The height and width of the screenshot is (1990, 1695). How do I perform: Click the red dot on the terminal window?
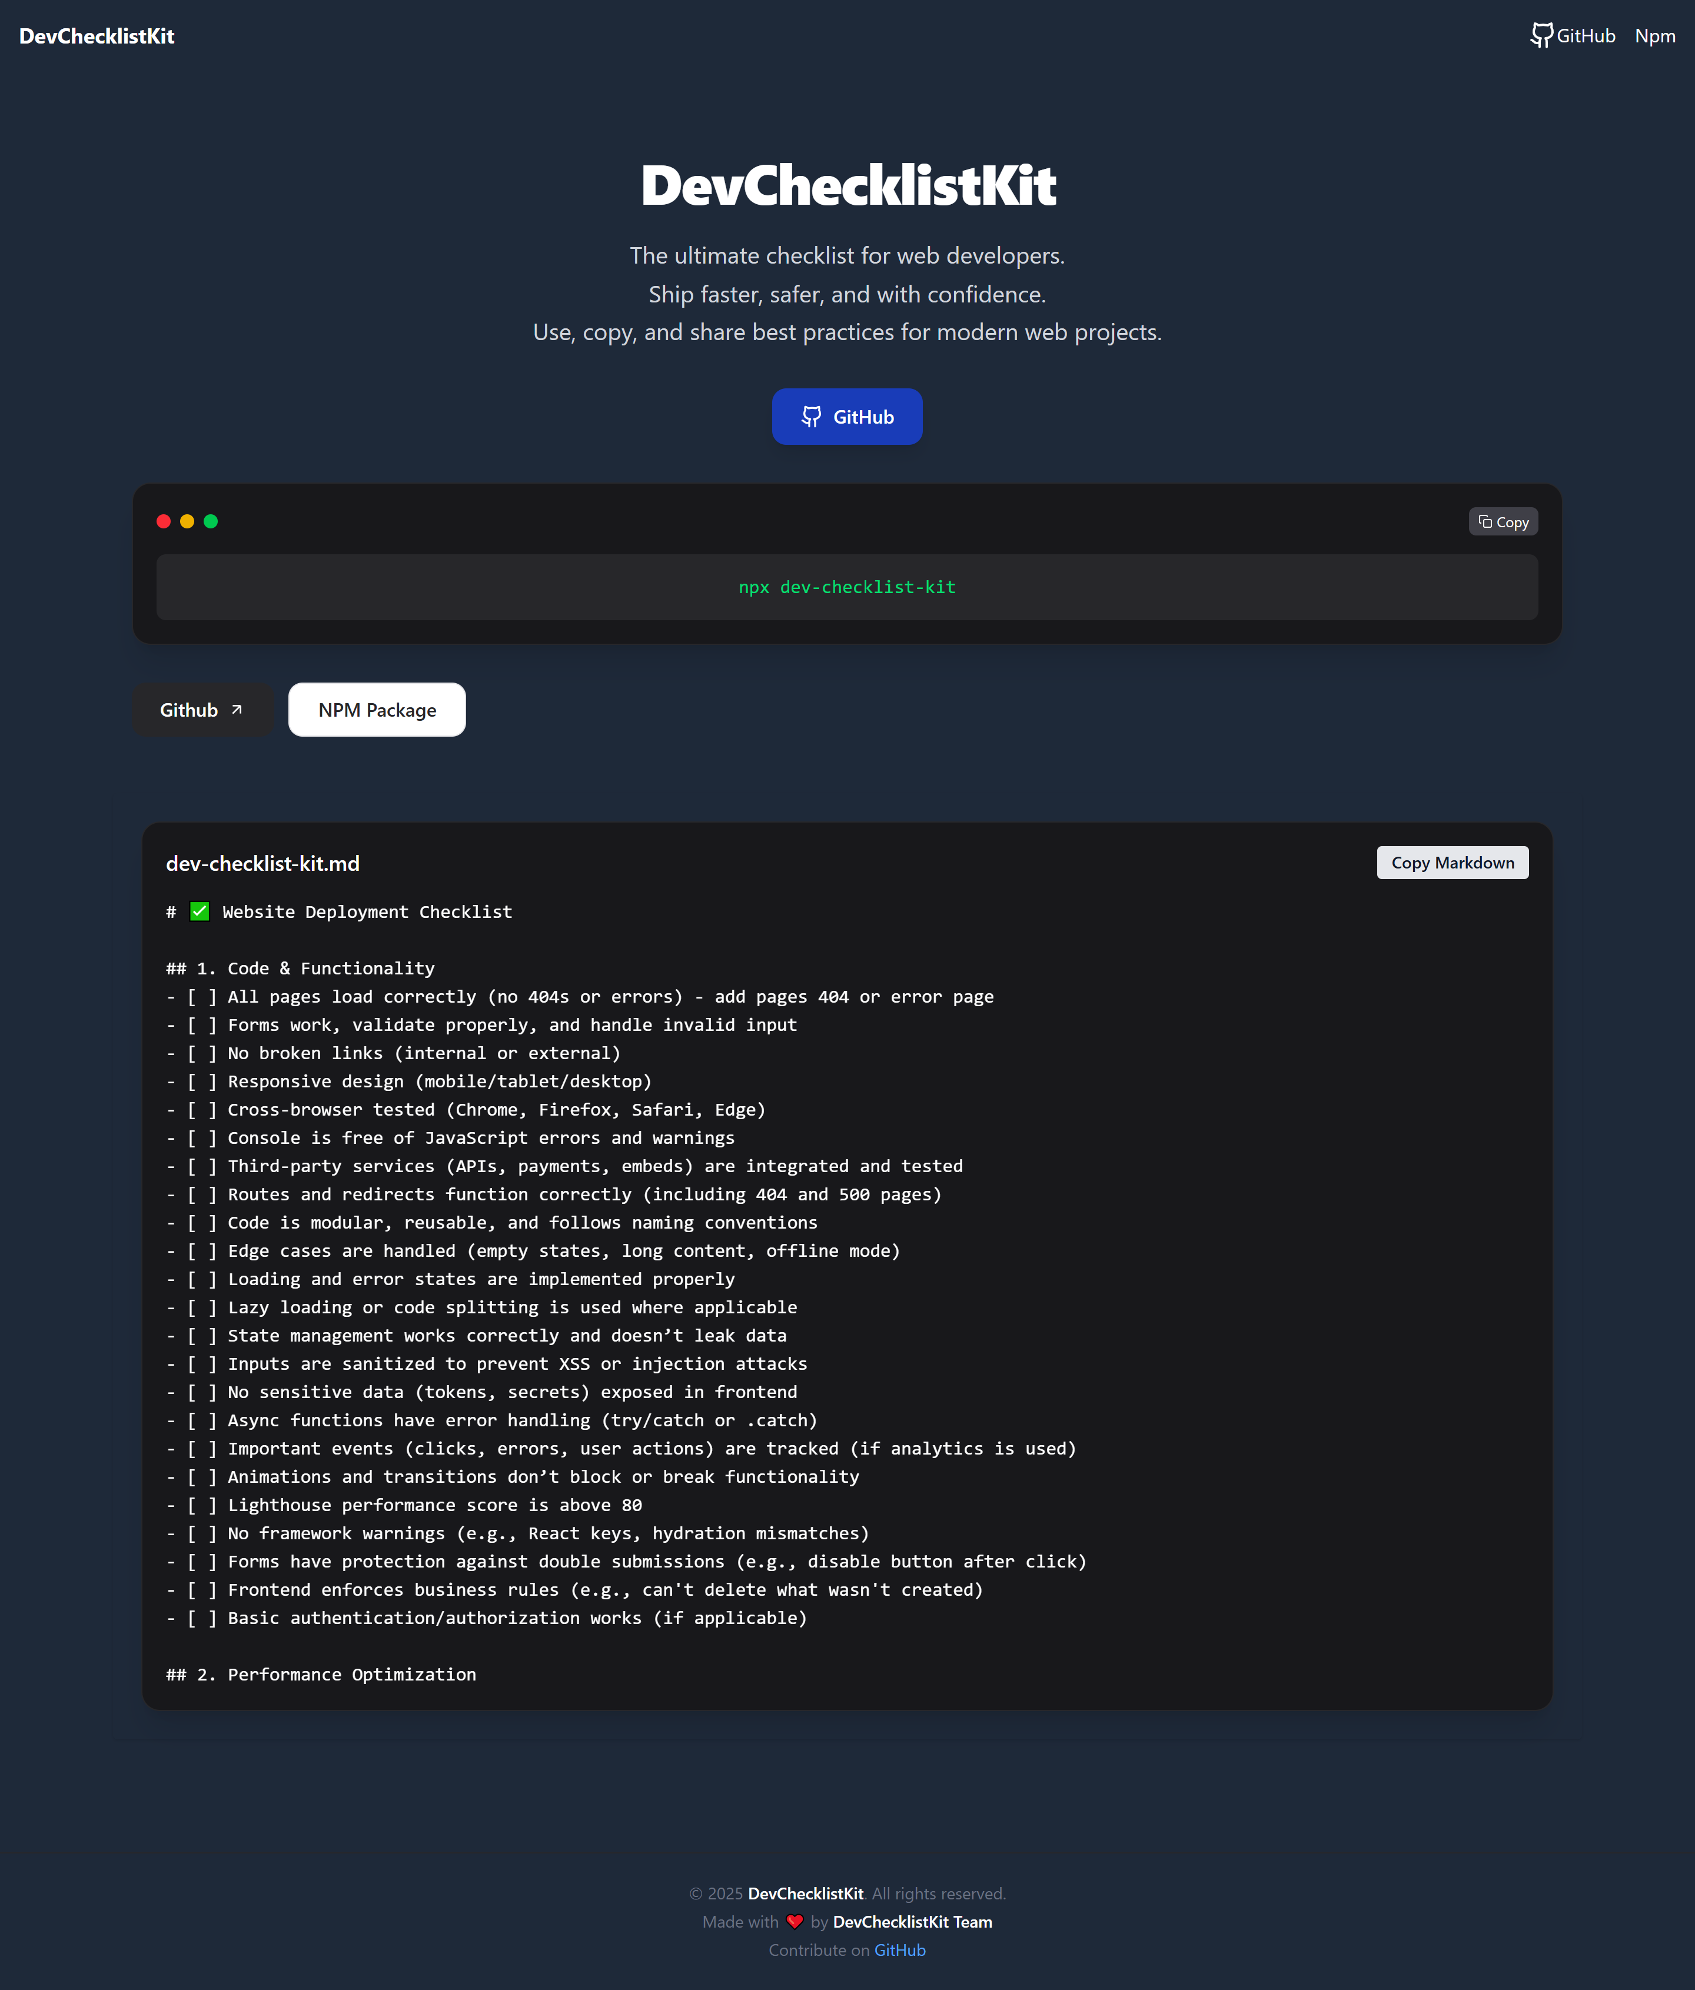(x=164, y=521)
